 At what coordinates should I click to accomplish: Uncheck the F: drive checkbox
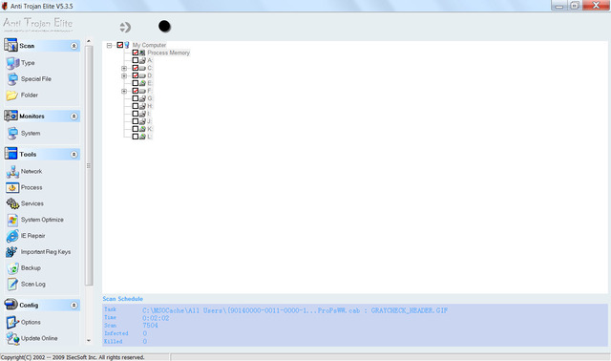136,91
